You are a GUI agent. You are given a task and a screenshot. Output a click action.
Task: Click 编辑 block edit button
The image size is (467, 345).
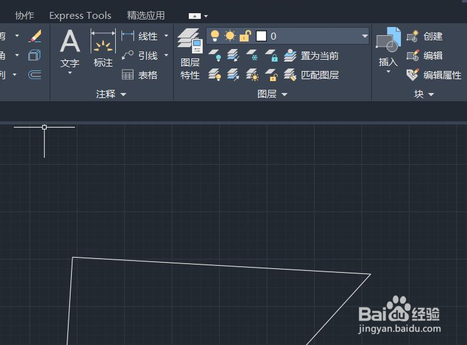[x=425, y=56]
